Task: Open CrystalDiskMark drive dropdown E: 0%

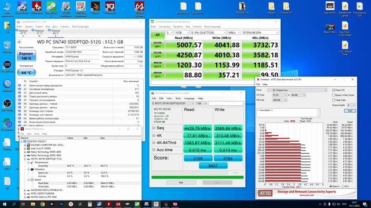Action: [x=208, y=32]
